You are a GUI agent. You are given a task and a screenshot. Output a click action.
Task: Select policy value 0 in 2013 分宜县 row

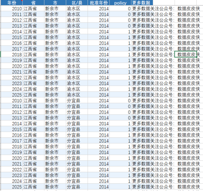121,118
